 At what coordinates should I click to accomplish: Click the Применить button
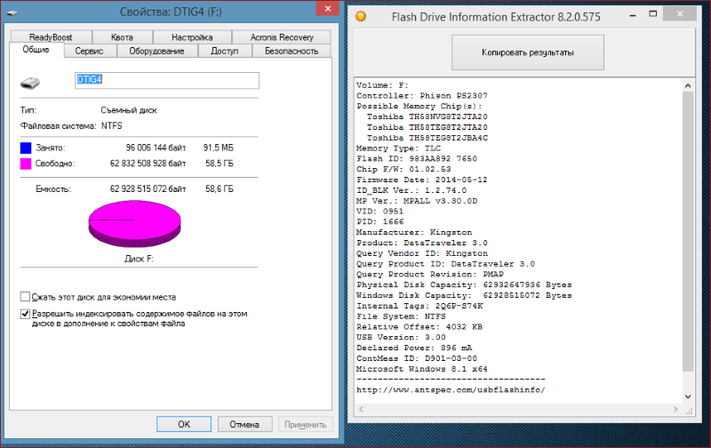(305, 424)
